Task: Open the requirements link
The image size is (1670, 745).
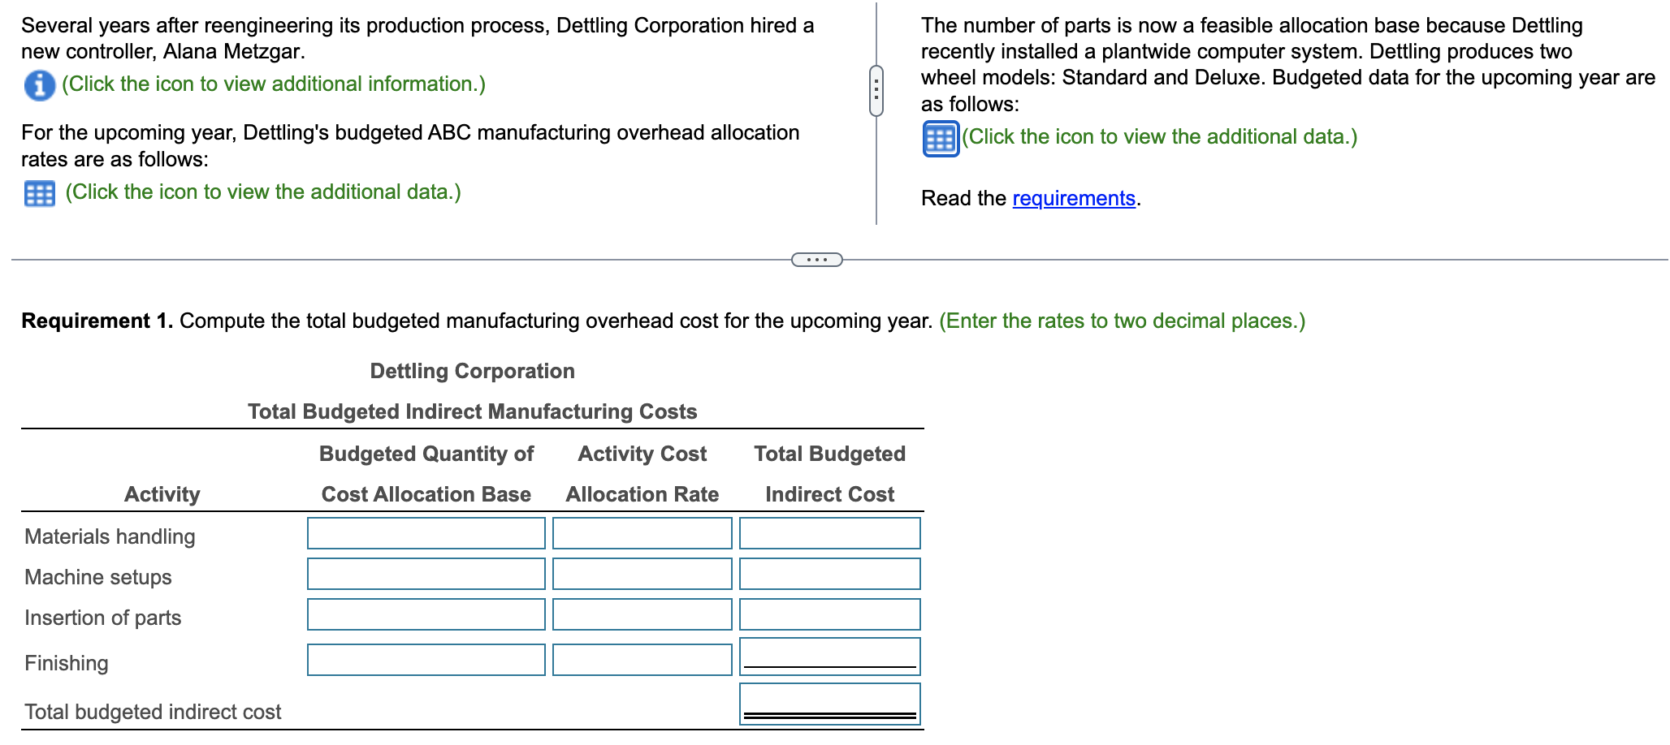Action: point(1072,197)
